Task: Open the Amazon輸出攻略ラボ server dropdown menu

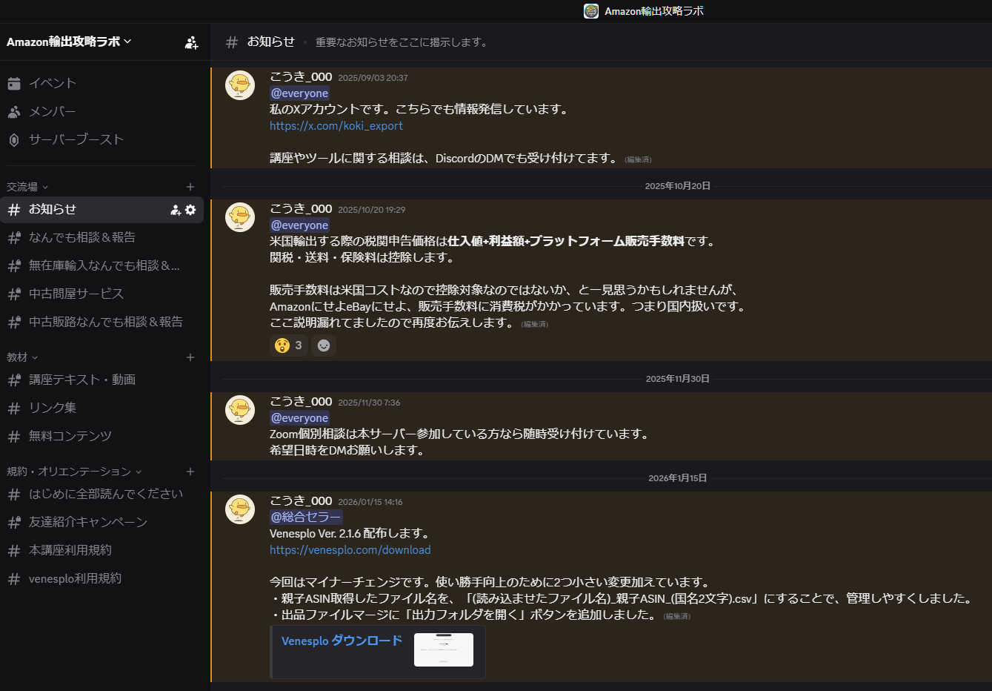Action: pyautogui.click(x=69, y=42)
